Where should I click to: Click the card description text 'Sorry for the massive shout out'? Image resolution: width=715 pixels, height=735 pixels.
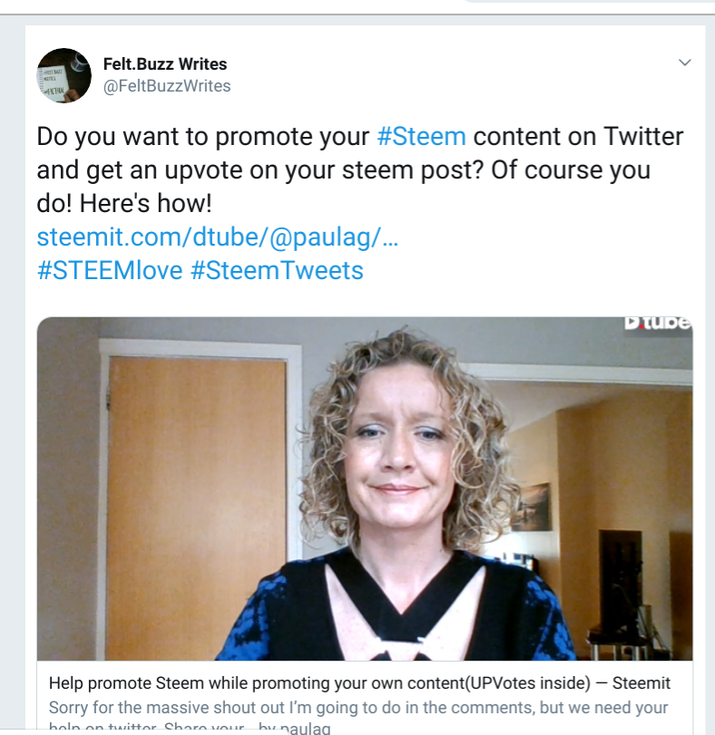click(x=358, y=707)
